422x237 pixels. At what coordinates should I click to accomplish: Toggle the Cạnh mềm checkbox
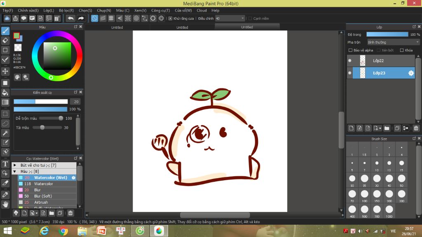tap(250, 18)
